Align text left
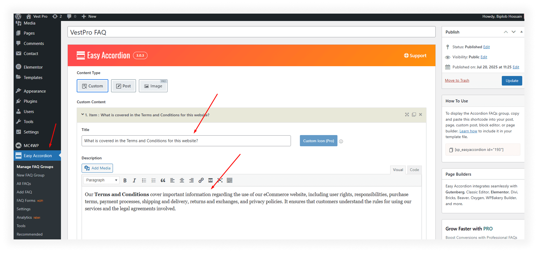Screen dimensions: 538x253 pyautogui.click(x=172, y=180)
